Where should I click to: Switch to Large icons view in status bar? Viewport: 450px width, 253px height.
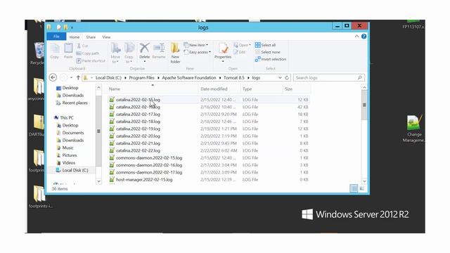tap(361, 188)
